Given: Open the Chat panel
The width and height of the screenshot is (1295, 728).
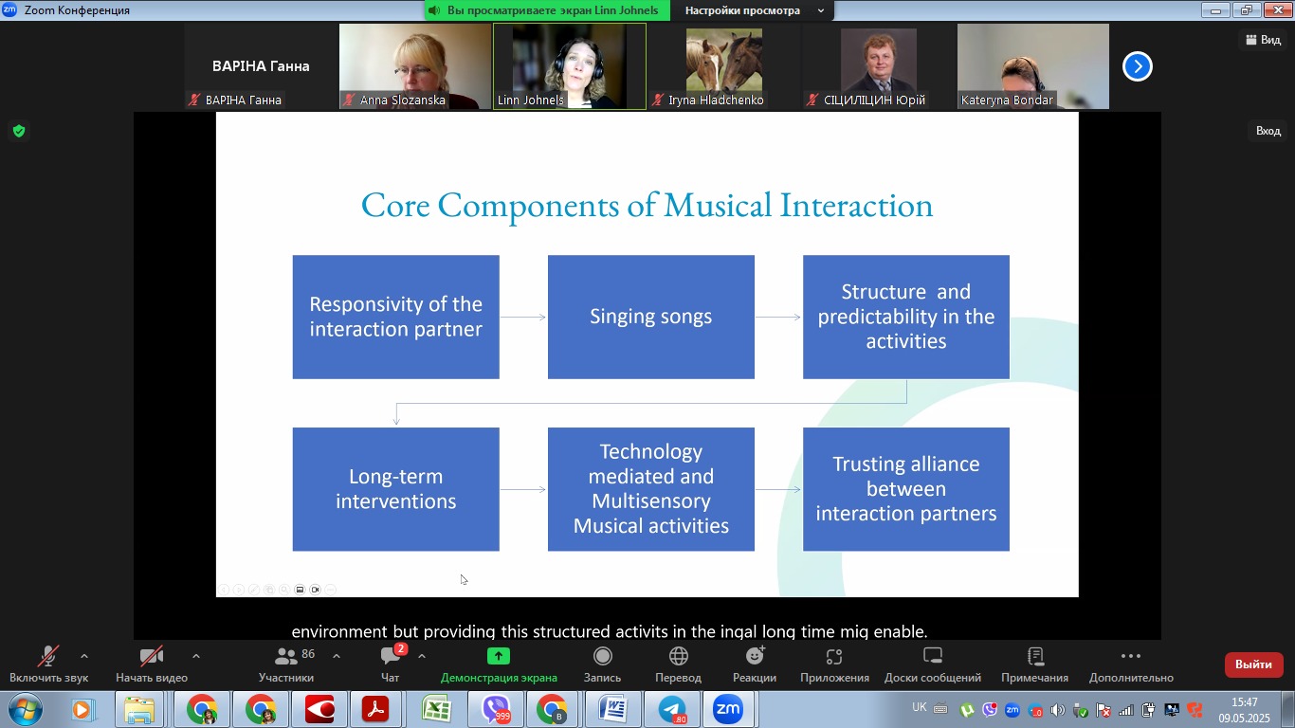Looking at the screenshot, I should 390,657.
